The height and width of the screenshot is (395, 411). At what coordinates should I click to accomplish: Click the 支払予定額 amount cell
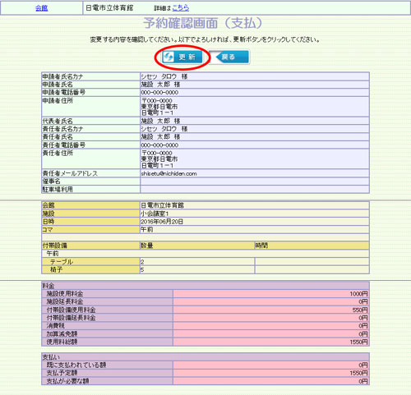click(271, 373)
